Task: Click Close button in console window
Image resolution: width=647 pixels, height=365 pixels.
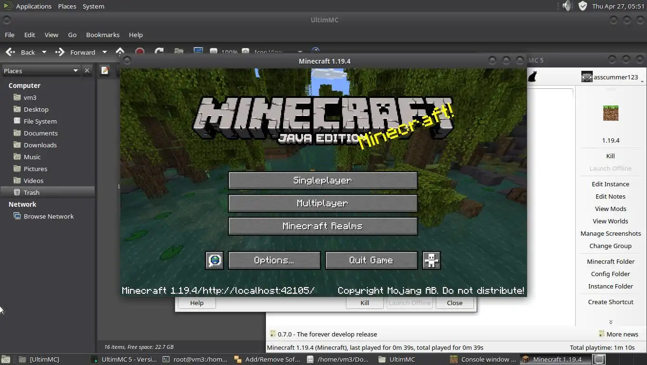Action: click(x=455, y=303)
